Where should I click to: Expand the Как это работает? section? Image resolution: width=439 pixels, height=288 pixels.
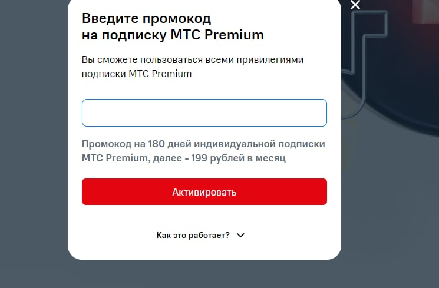point(193,235)
